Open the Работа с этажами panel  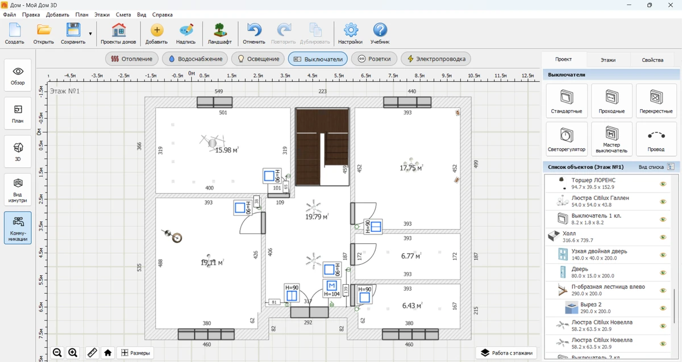(x=506, y=353)
